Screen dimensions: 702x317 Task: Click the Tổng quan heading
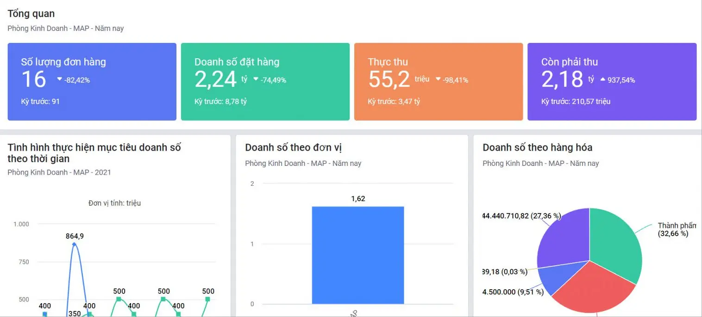[31, 14]
